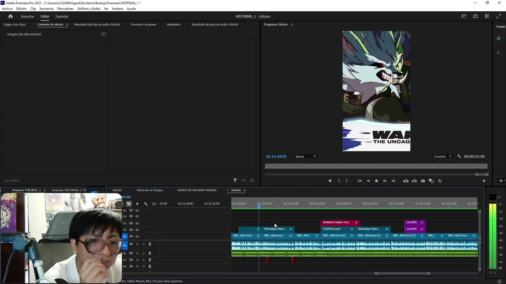Open the Archivo menu
The width and height of the screenshot is (506, 284).
pyautogui.click(x=7, y=9)
